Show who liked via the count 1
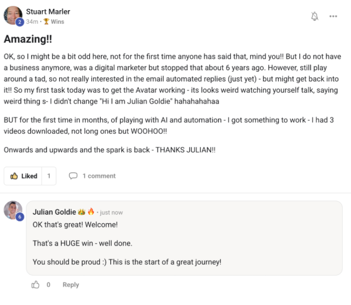351x305 pixels. tap(49, 176)
